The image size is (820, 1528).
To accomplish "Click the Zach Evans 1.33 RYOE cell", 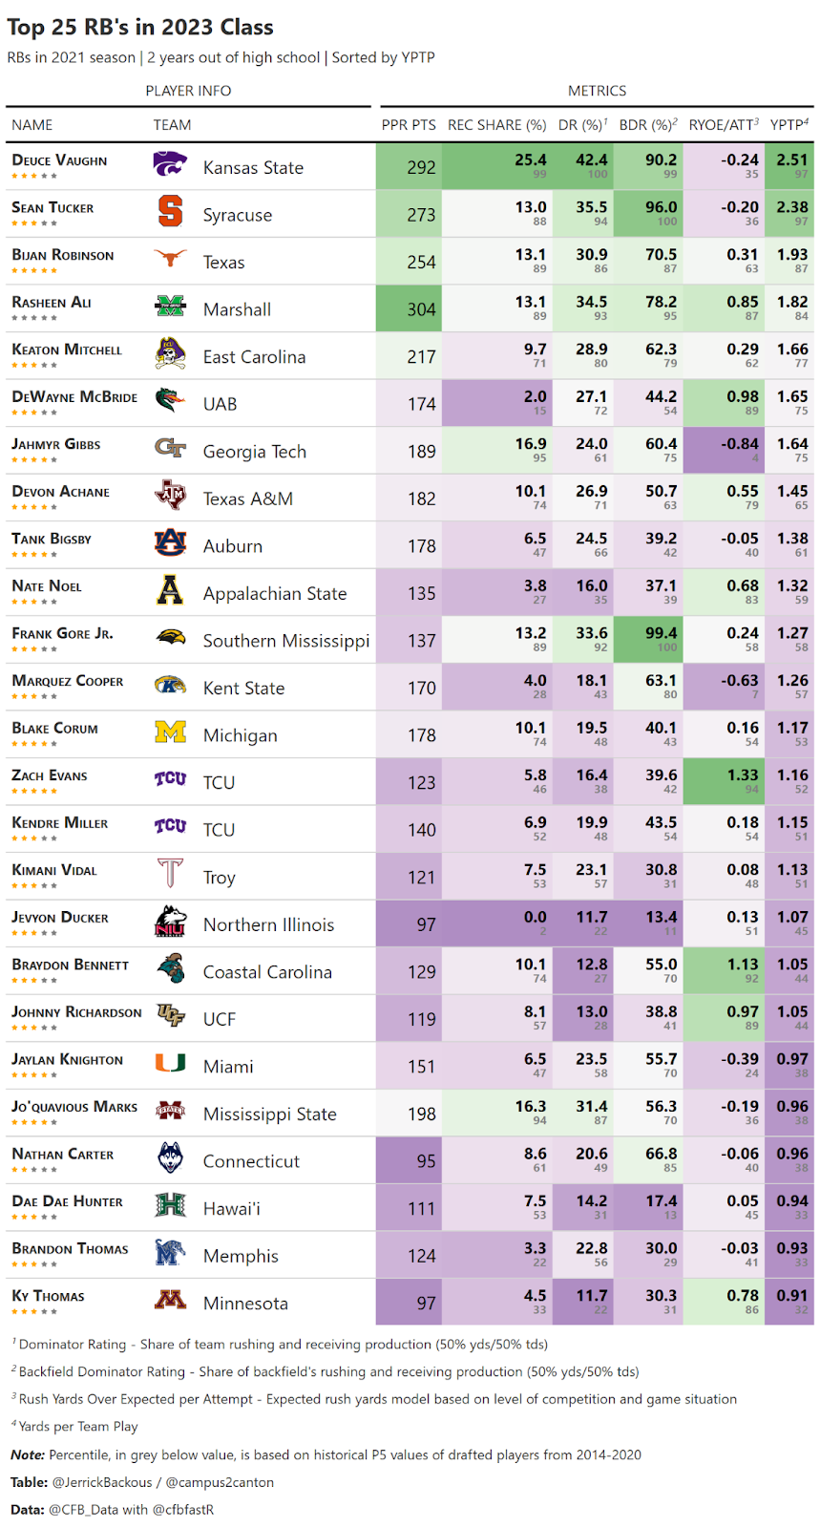I will click(725, 781).
